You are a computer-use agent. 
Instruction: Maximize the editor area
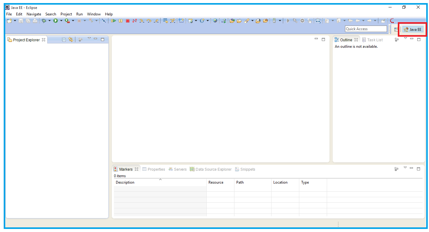[323, 39]
